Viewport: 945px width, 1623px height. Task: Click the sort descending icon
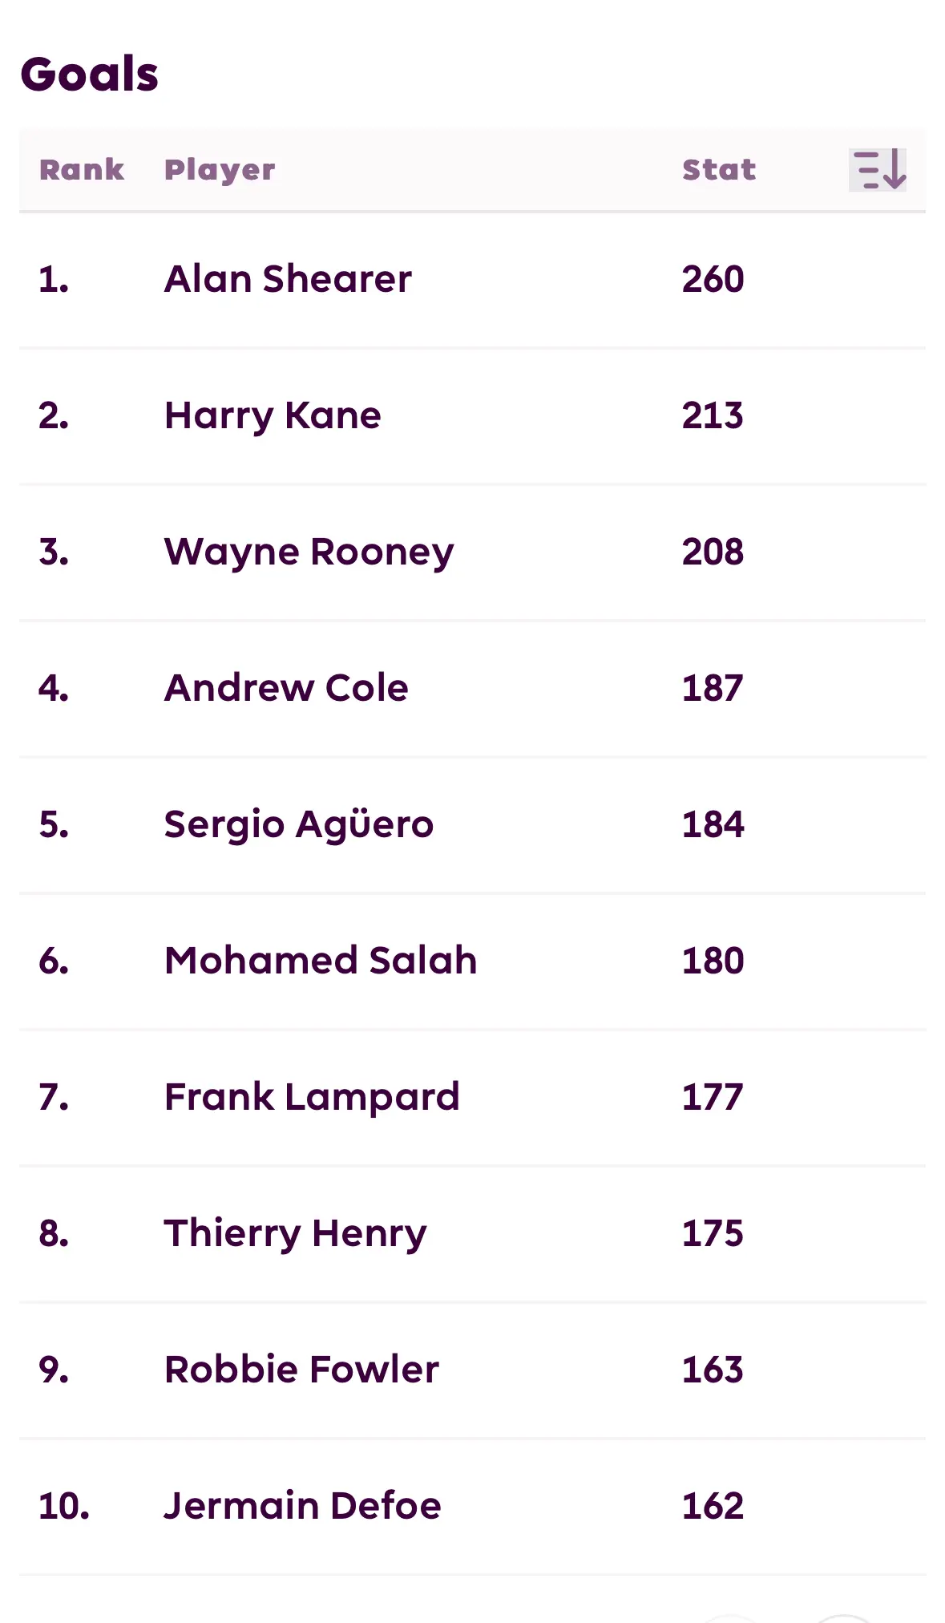pos(878,170)
